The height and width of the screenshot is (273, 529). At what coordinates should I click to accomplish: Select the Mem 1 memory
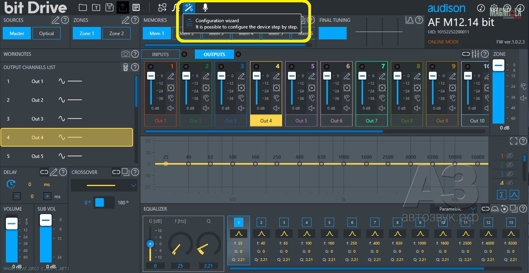pos(157,34)
